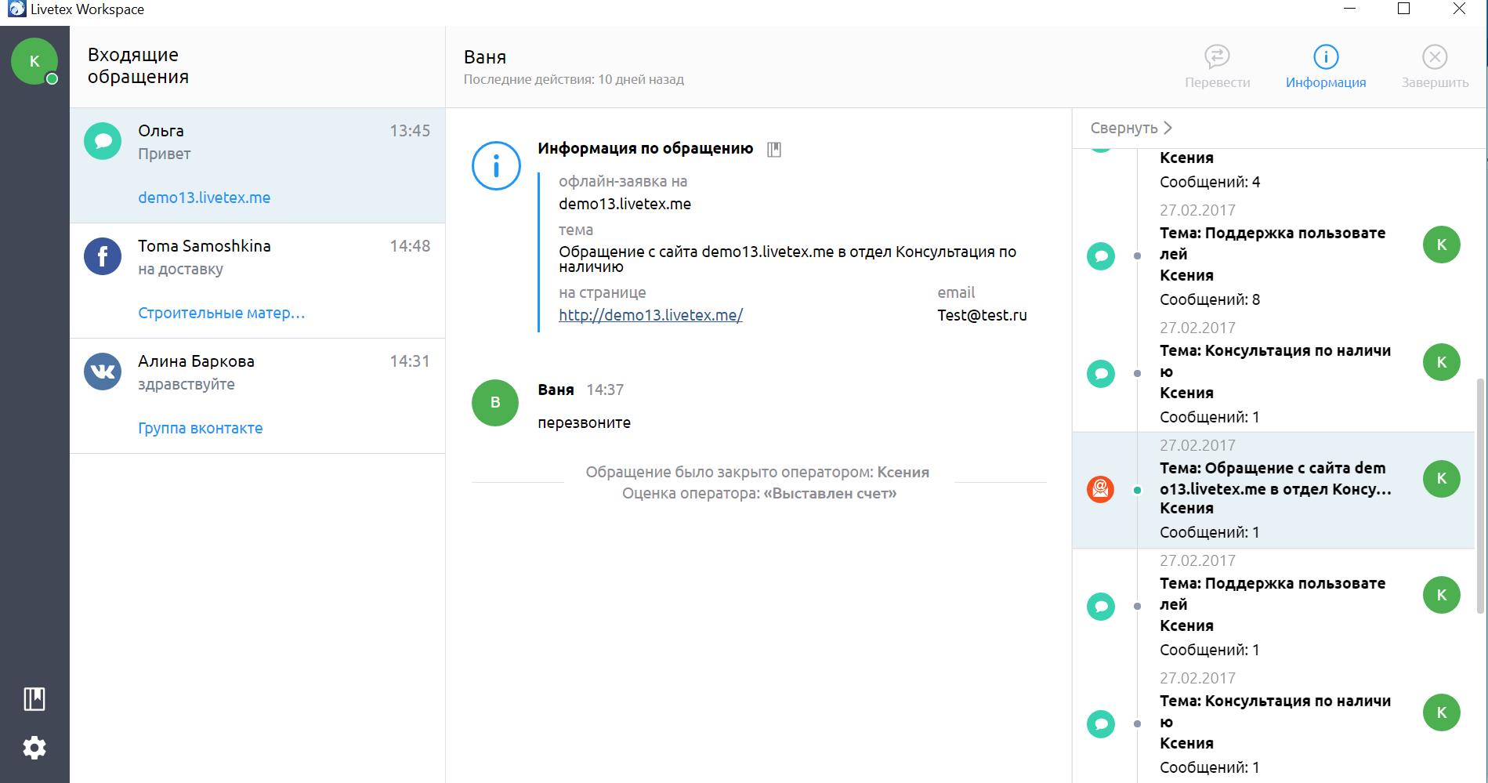1488x783 pixels.
Task: Click the Сообщений: 4 history row text
Action: (1210, 182)
